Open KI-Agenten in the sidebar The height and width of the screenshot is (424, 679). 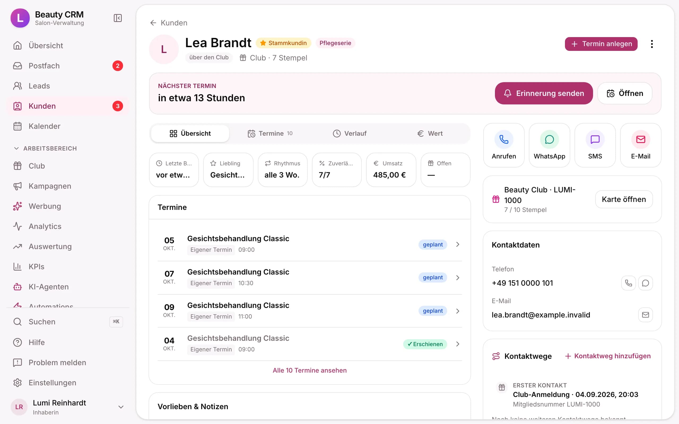point(68,287)
